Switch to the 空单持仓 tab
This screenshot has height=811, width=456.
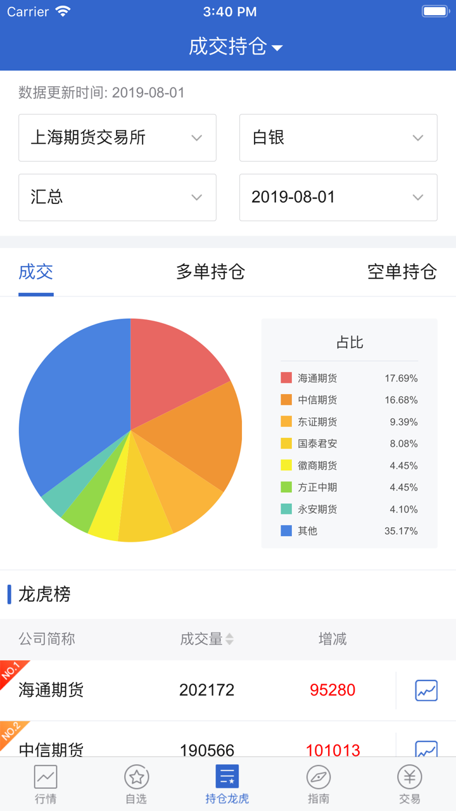(x=402, y=272)
